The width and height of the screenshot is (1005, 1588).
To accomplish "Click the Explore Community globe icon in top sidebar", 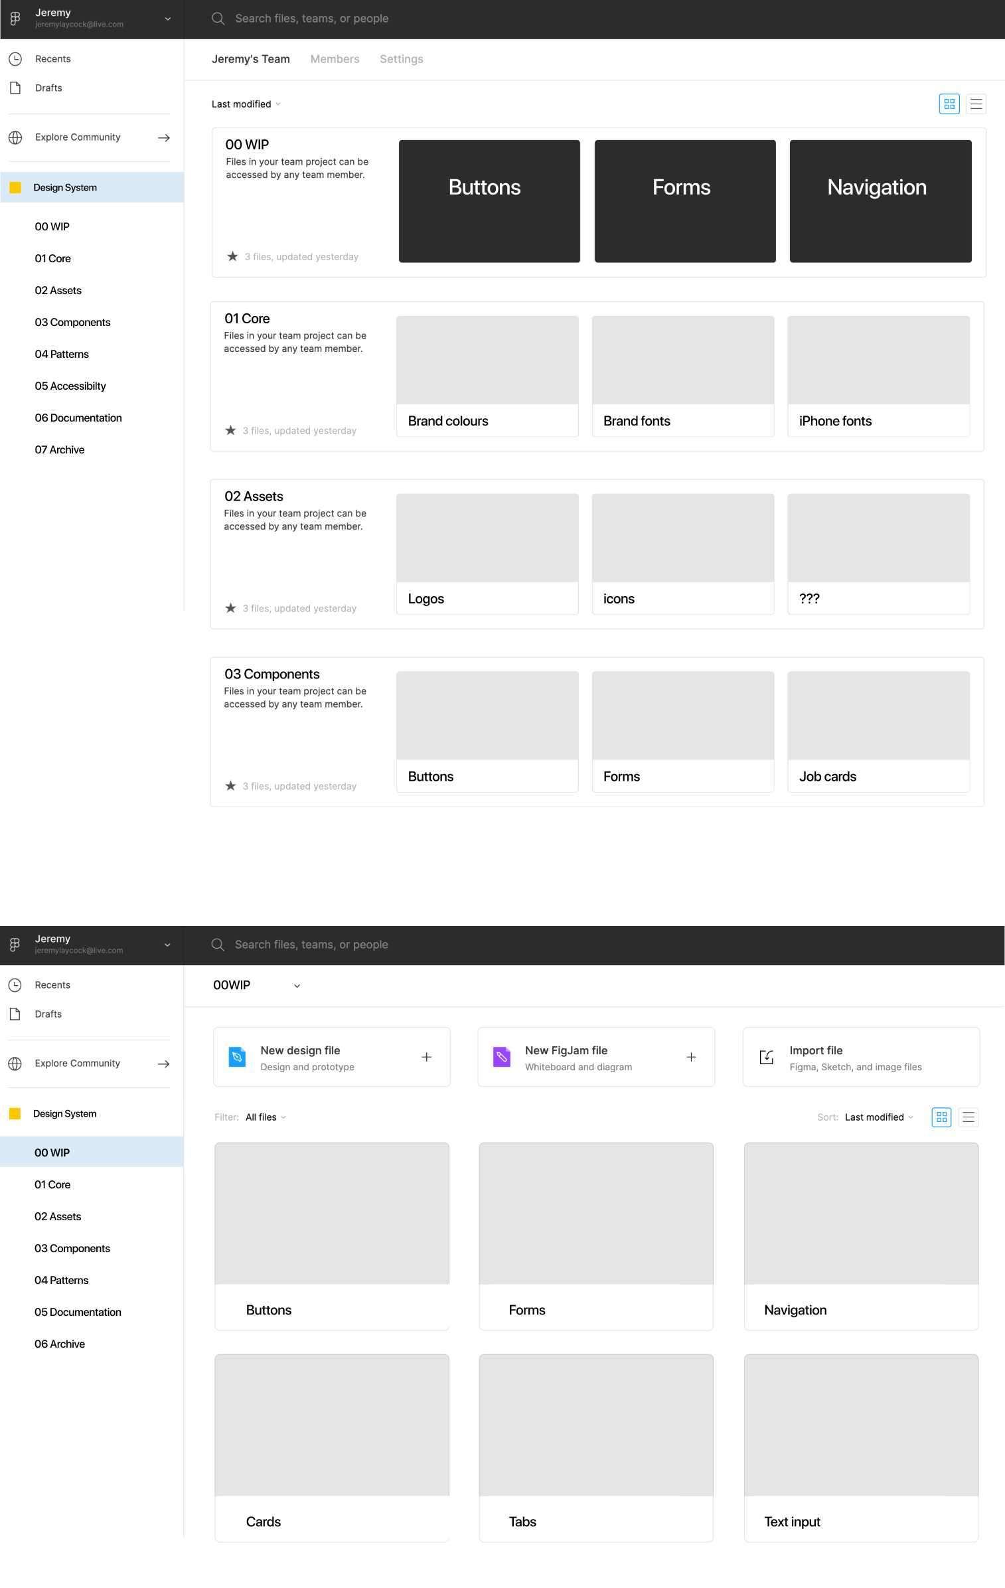I will pos(15,137).
